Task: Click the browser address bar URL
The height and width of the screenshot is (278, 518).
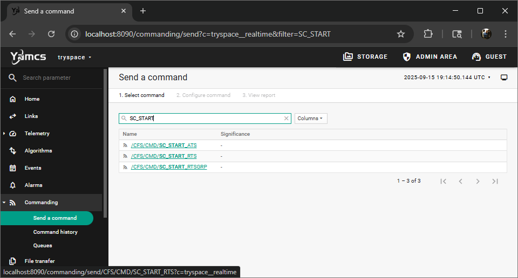Action: click(207, 34)
